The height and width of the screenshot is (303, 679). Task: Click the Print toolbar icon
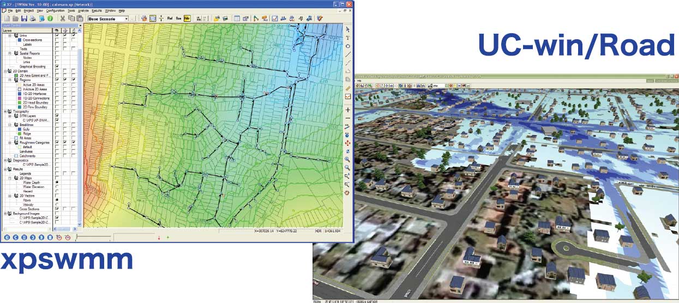point(33,18)
